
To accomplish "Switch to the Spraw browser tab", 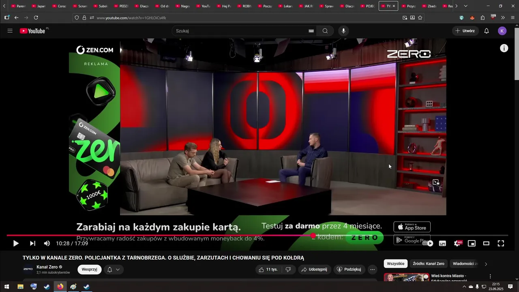I will tap(327, 6).
